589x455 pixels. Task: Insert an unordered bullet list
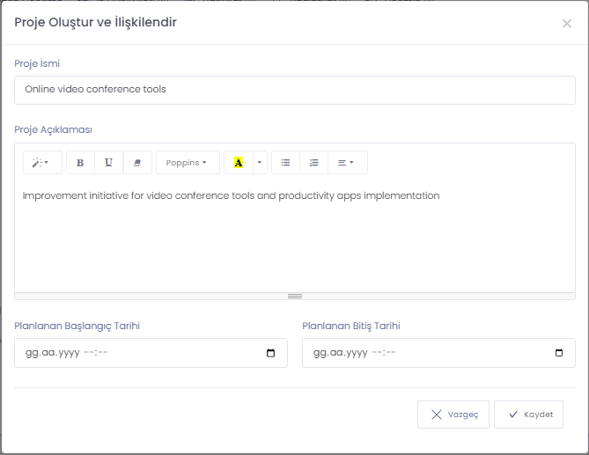tap(286, 163)
